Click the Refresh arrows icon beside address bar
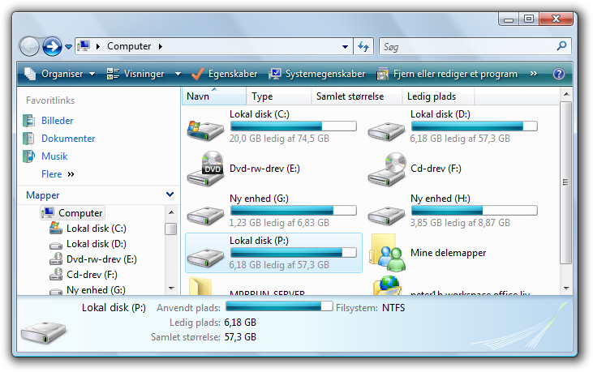Viewport: 593px width, 372px height. (x=363, y=46)
